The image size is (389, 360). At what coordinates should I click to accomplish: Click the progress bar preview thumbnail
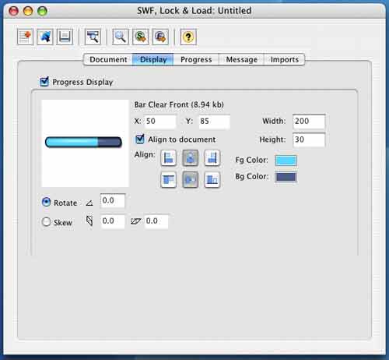(x=85, y=143)
